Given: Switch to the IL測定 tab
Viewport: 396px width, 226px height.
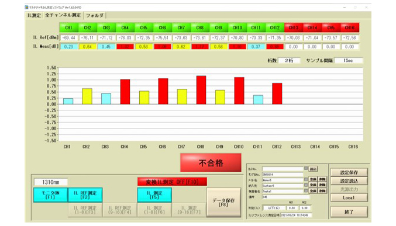Looking at the screenshot, I should tap(34, 15).
